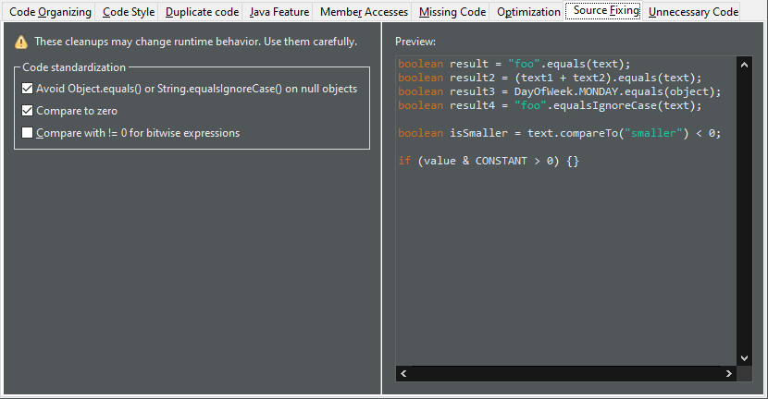
Task: Open the Member Accesses tab
Action: point(364,12)
